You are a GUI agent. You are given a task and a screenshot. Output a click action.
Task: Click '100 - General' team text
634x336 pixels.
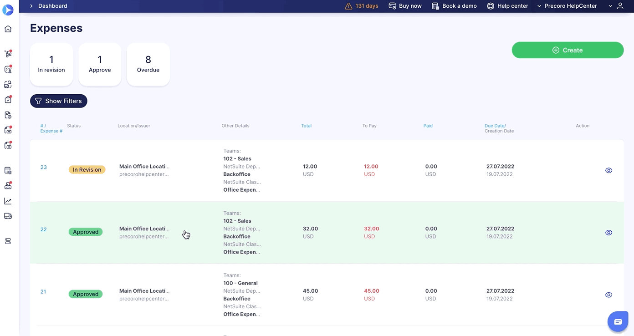point(240,283)
